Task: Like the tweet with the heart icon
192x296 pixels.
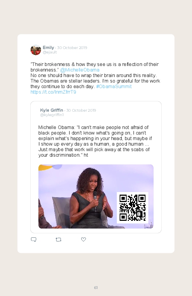Action: click(x=83, y=239)
